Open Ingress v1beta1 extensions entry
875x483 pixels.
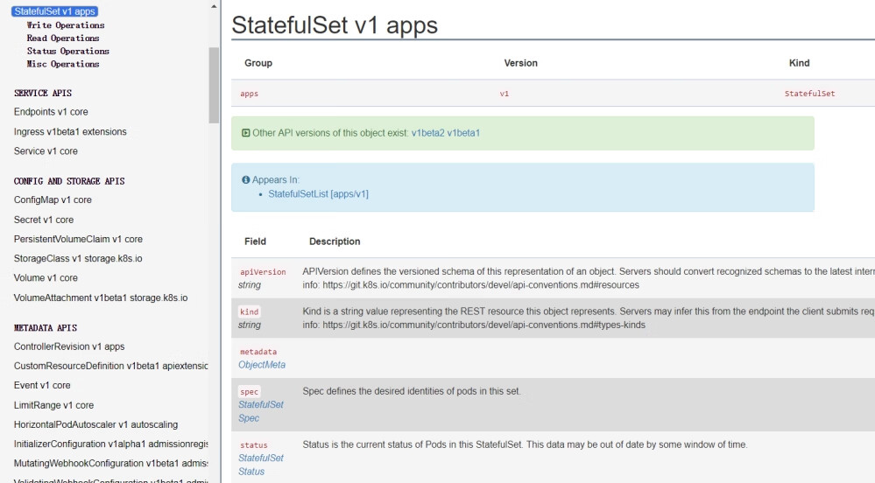point(70,132)
